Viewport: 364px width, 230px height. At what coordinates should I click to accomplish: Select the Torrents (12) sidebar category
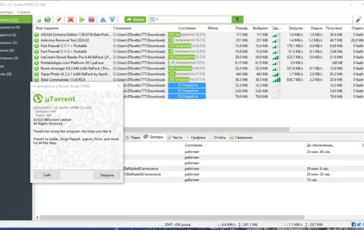[x=16, y=20]
